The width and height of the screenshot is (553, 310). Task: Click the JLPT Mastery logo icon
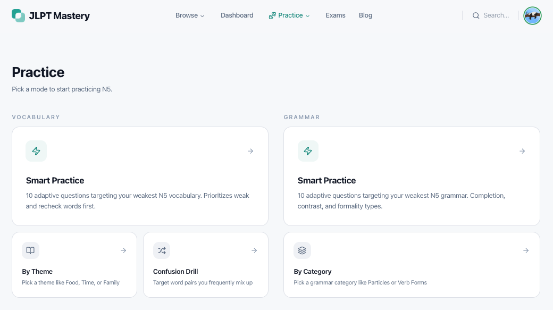pyautogui.click(x=18, y=15)
